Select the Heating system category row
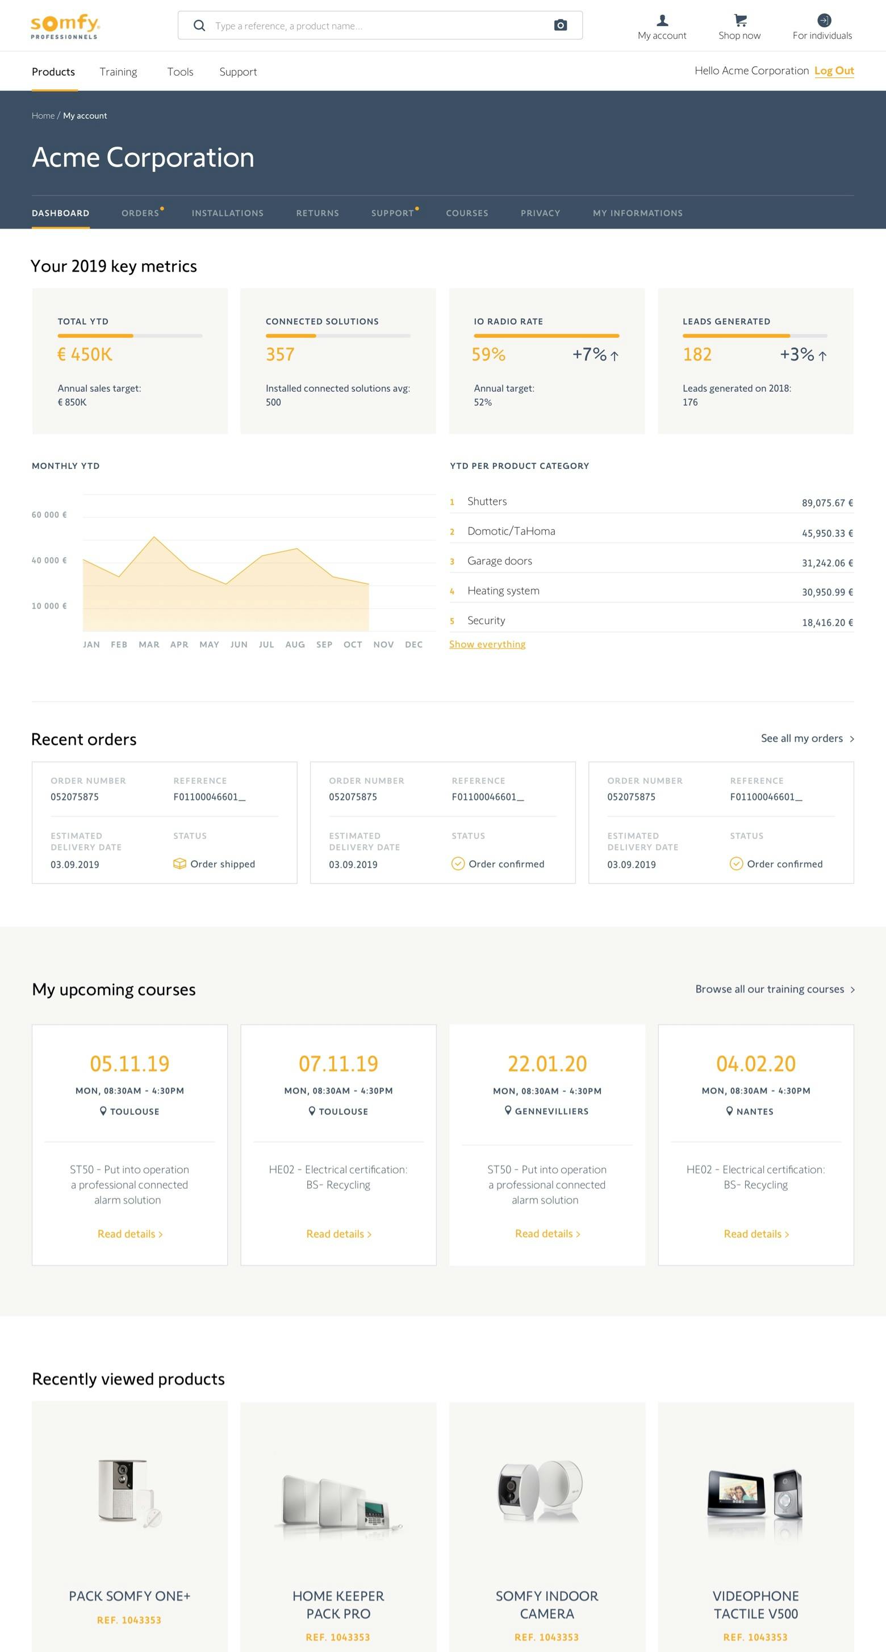This screenshot has height=1652, width=886. click(651, 591)
